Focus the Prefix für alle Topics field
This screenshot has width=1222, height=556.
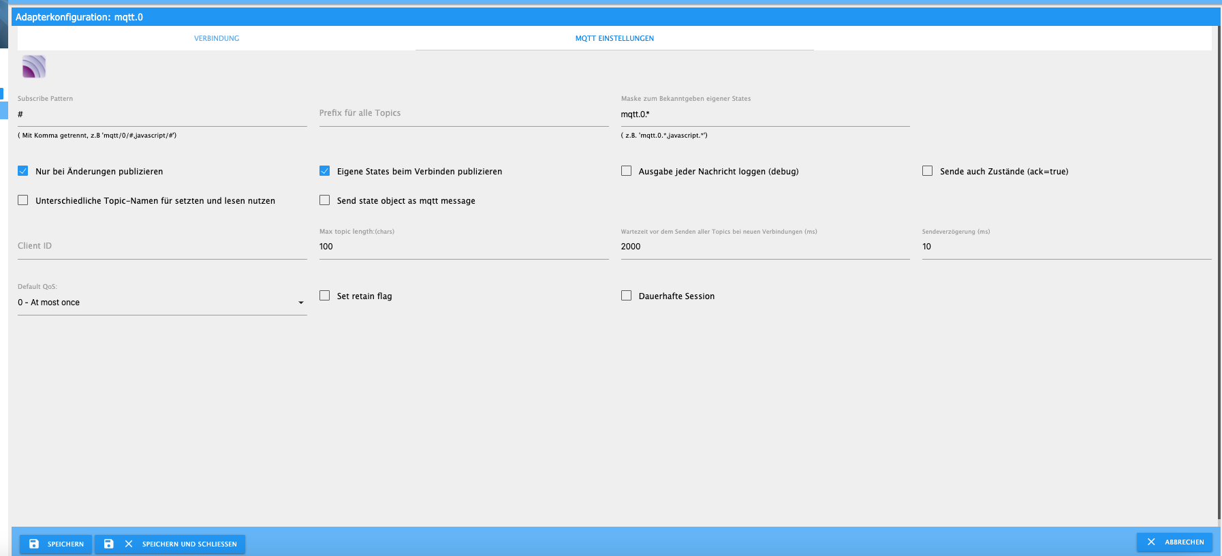[464, 114]
